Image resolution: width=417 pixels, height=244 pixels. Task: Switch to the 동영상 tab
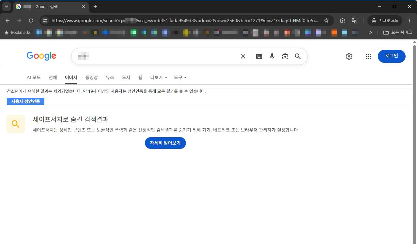pos(91,78)
